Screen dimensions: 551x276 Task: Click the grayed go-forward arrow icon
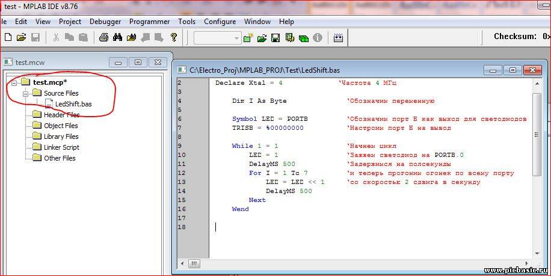(159, 37)
